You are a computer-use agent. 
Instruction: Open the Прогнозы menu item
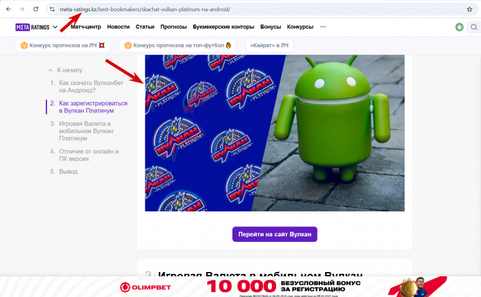173,27
